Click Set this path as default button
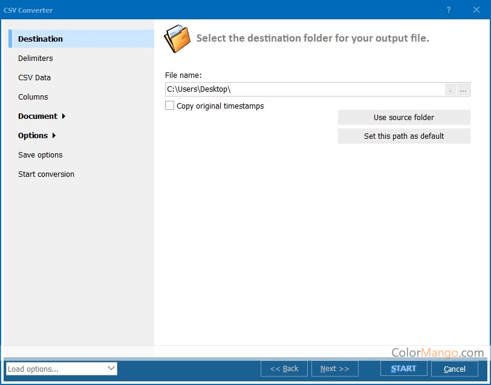Image resolution: width=491 pixels, height=385 pixels. coord(404,136)
